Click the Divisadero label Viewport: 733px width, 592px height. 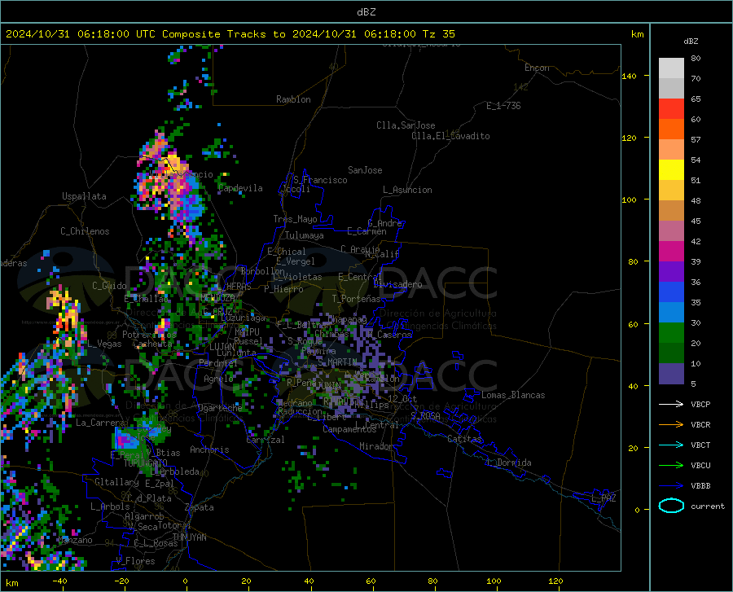[397, 284]
